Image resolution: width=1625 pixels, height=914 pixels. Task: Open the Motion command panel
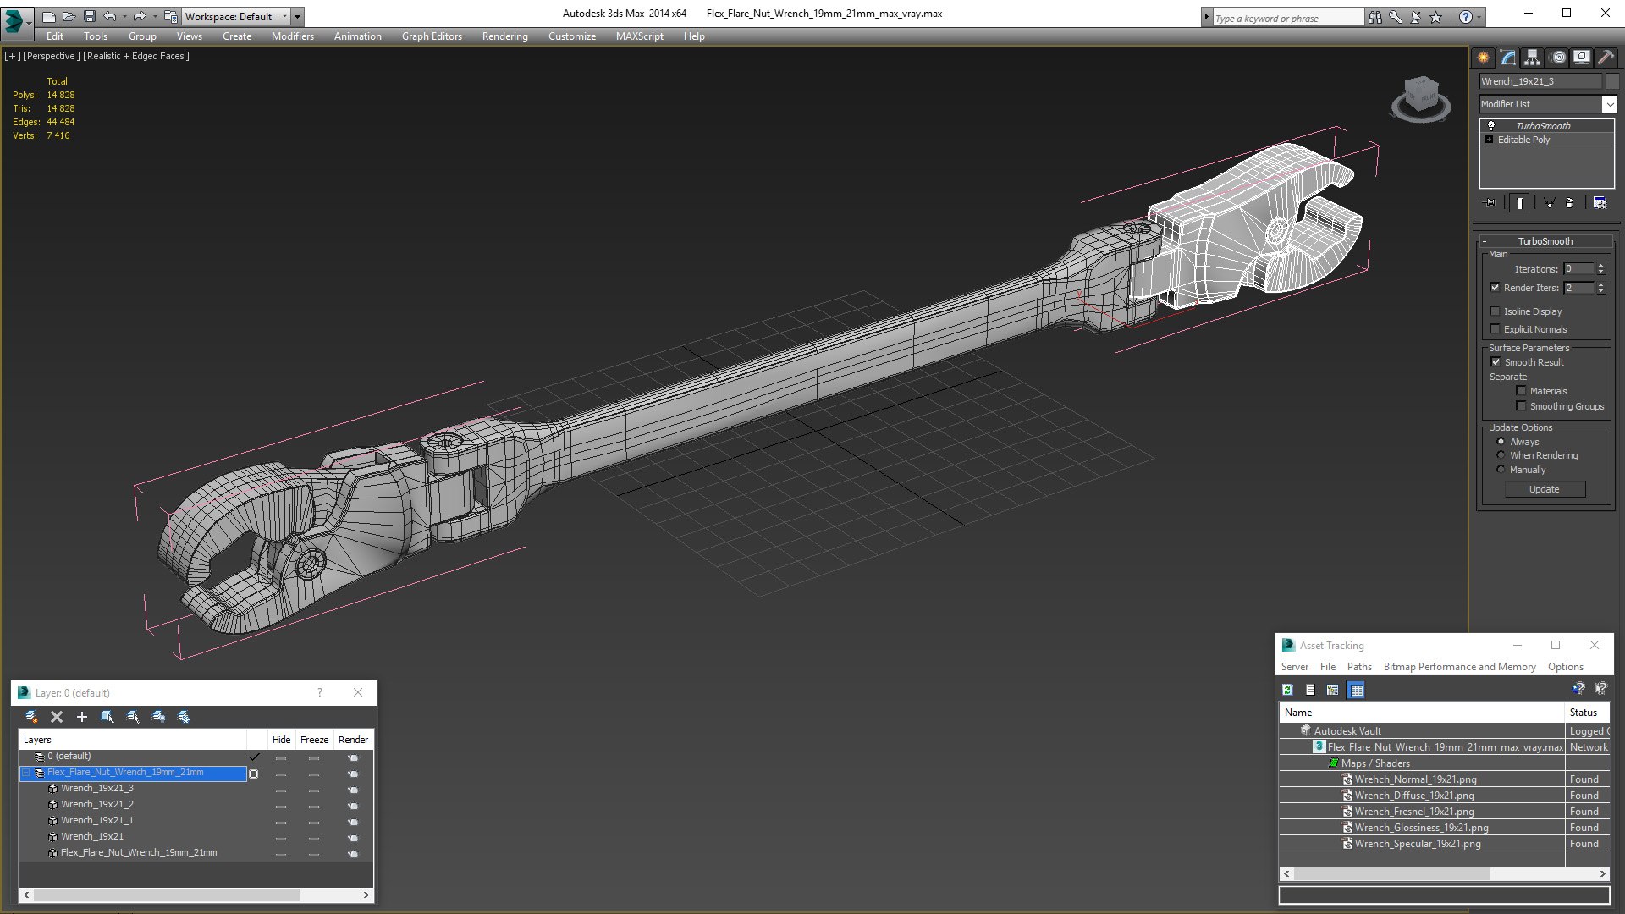tap(1558, 58)
